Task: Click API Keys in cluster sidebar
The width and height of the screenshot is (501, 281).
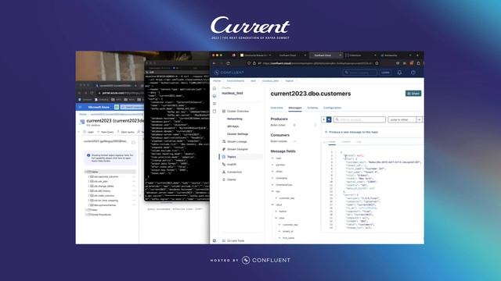Action: 233,126
